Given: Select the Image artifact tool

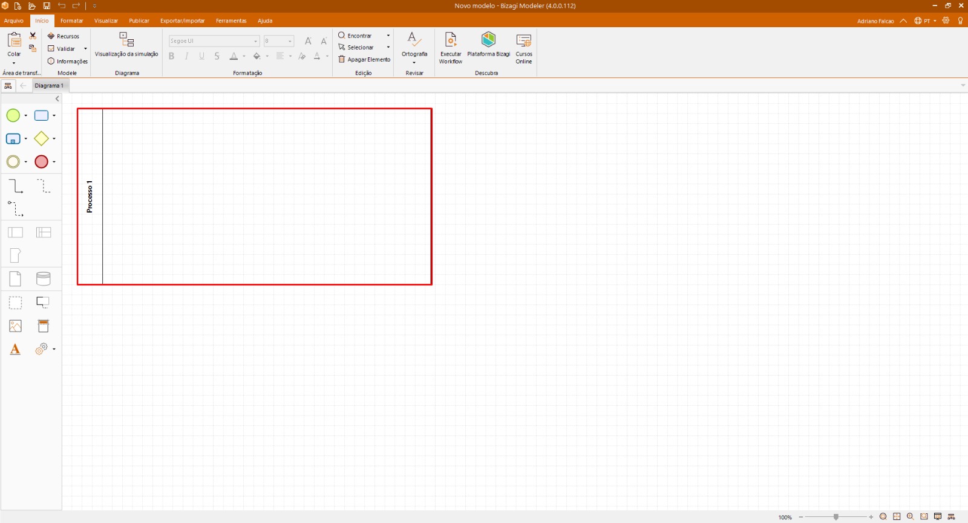Looking at the screenshot, I should tap(15, 326).
